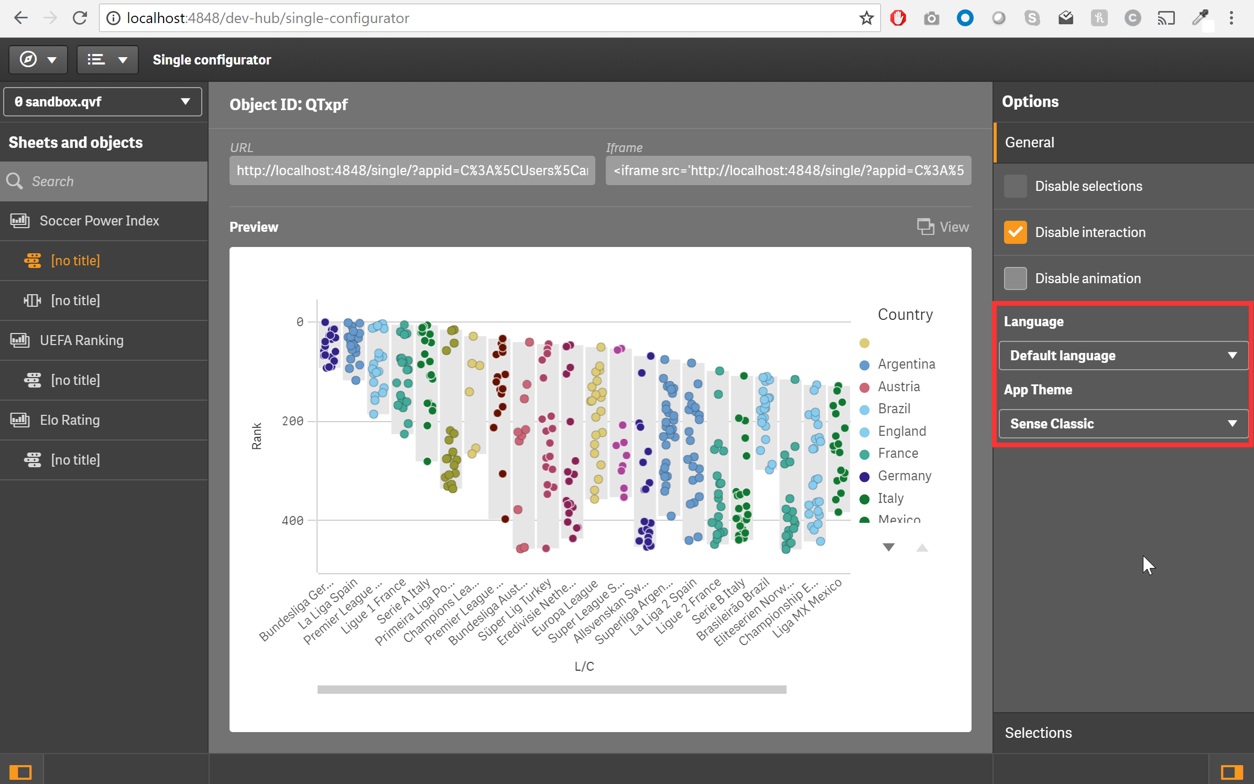
Task: Click the Elo Rating sheet icon
Action: coord(19,420)
